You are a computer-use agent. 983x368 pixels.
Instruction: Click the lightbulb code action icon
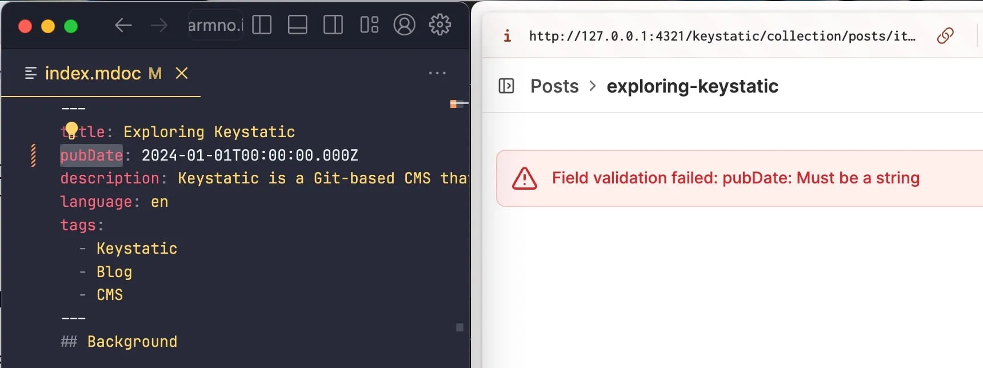pos(71,130)
